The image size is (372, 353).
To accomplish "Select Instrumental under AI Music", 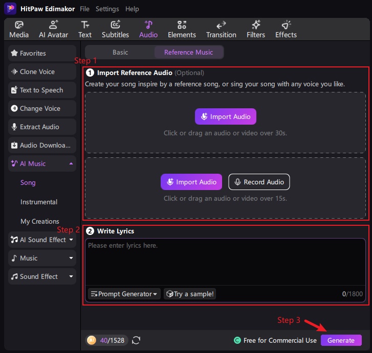I will point(39,202).
